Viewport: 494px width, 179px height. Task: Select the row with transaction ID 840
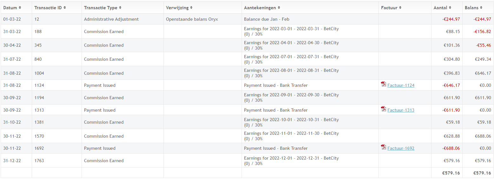pos(247,59)
